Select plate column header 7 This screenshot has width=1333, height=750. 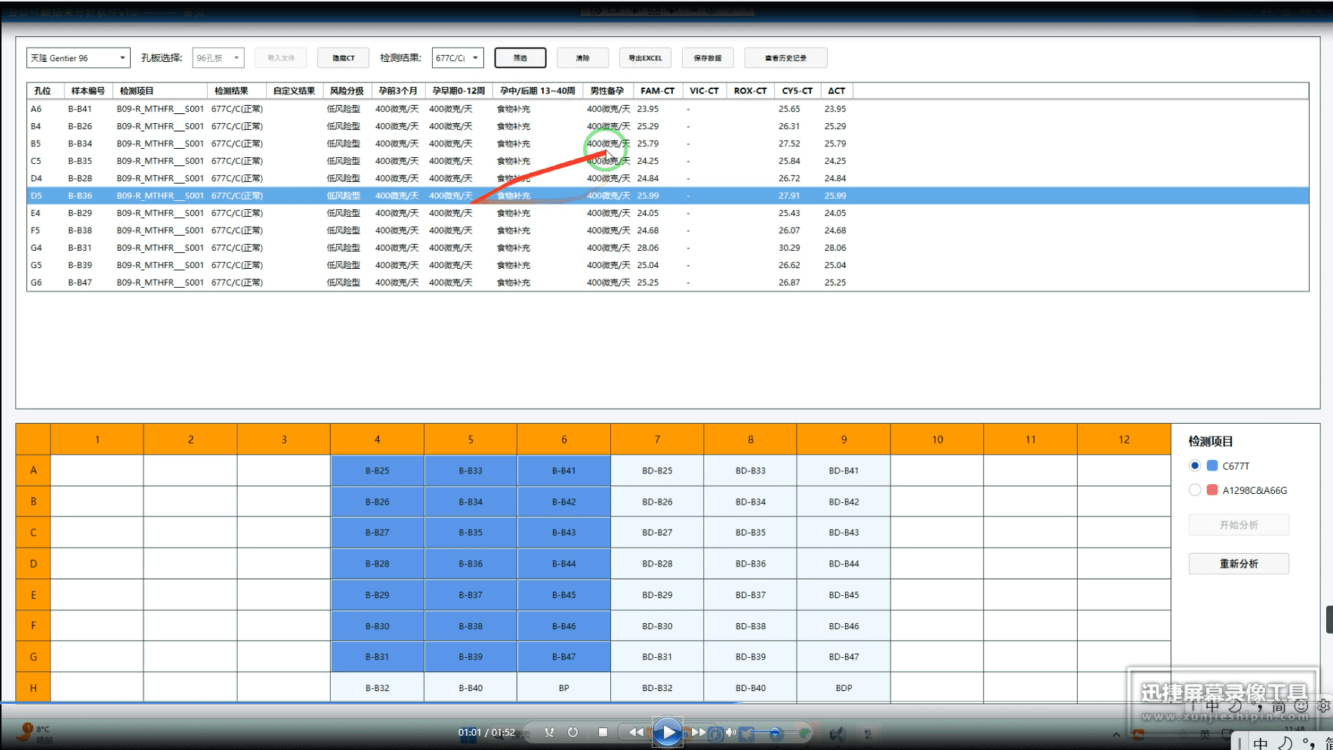point(657,439)
